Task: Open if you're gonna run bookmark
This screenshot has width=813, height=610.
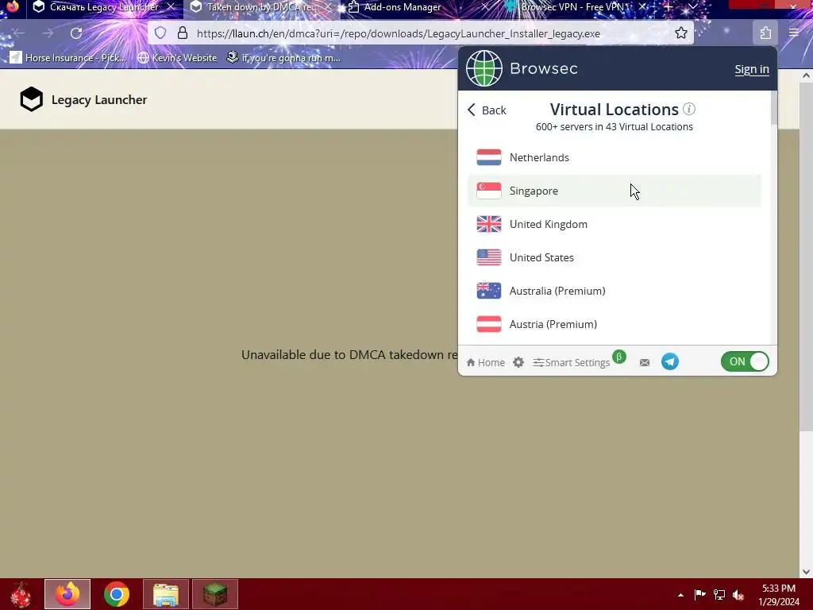Action: pyautogui.click(x=283, y=57)
